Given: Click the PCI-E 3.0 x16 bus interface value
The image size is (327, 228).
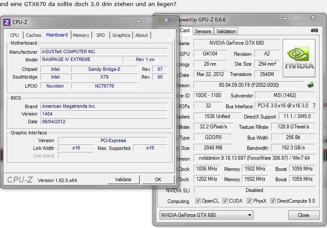Looking at the screenshot, I should pyautogui.click(x=283, y=106).
